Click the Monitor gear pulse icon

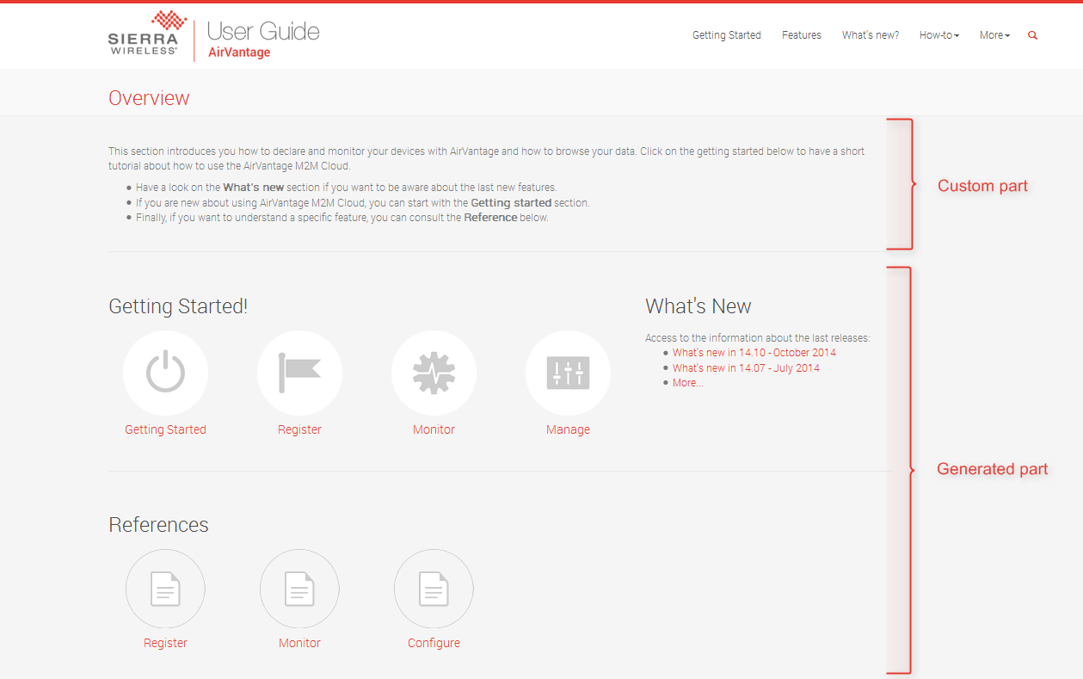434,373
